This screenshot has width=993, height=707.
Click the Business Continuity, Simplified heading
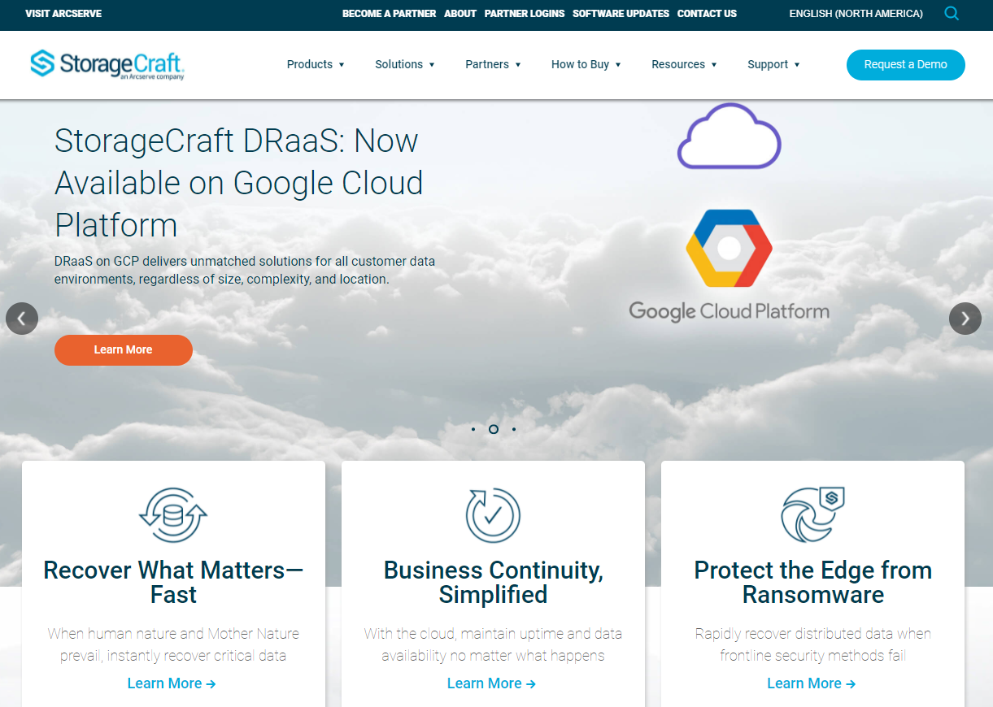(493, 582)
